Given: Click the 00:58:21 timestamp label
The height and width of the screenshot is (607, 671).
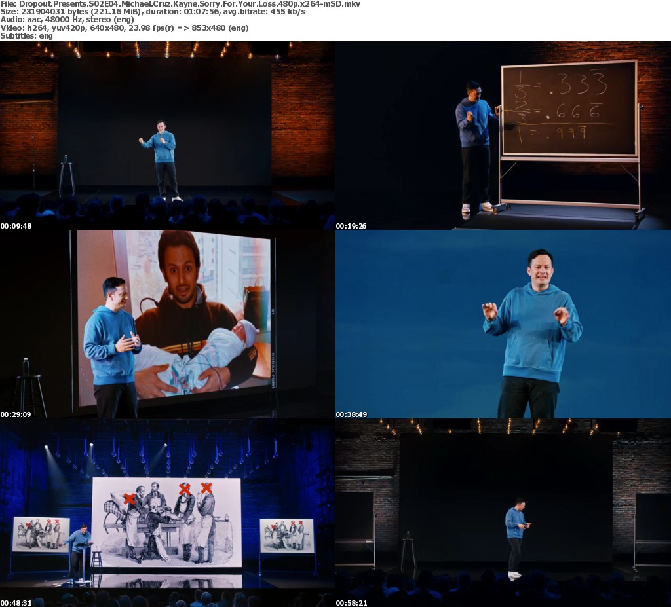Looking at the screenshot, I should (352, 602).
